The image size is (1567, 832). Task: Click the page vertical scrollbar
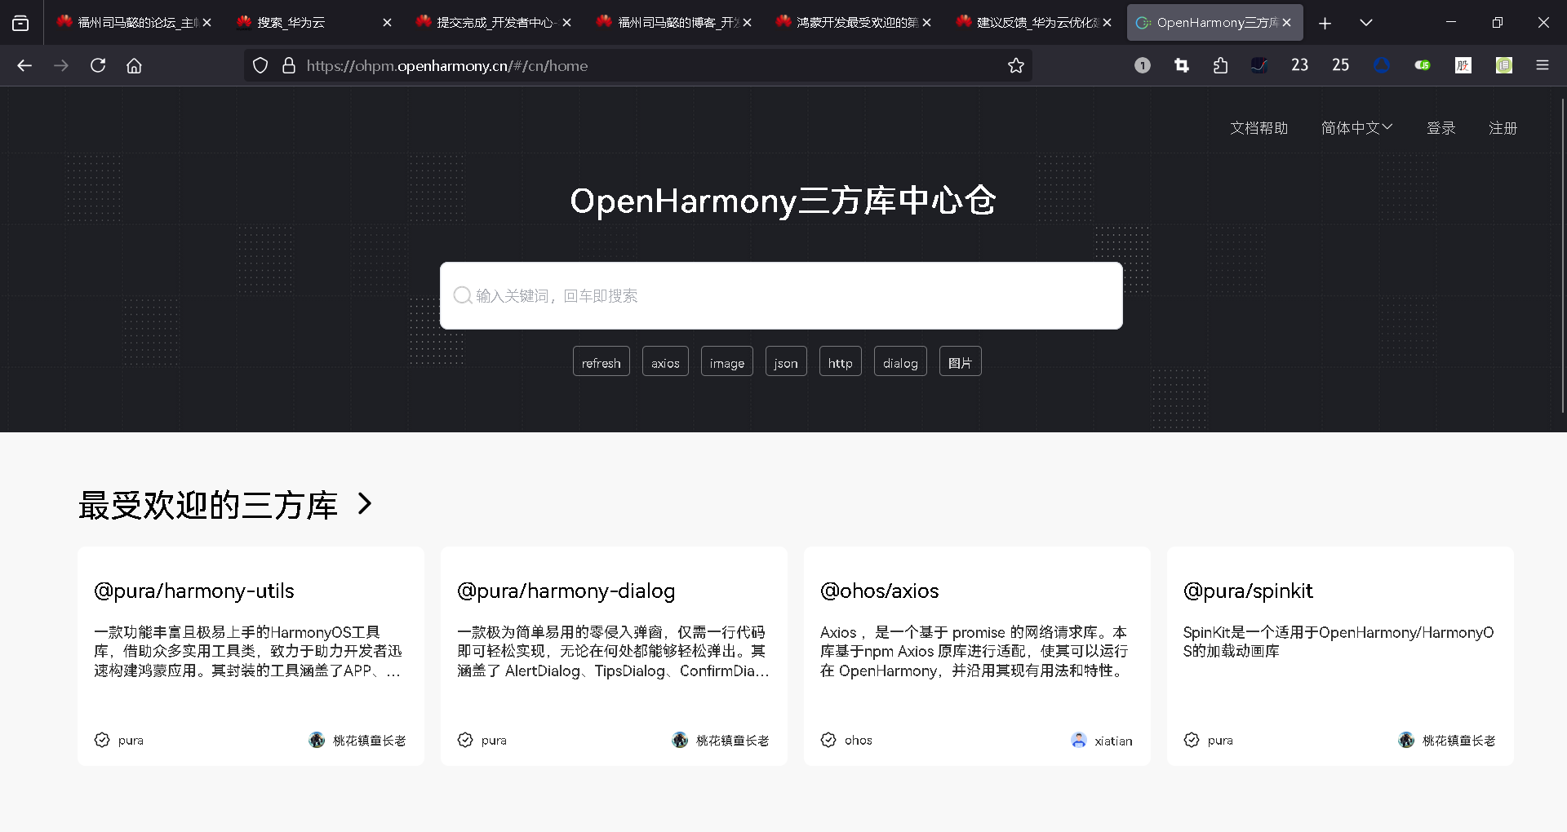point(1562,257)
